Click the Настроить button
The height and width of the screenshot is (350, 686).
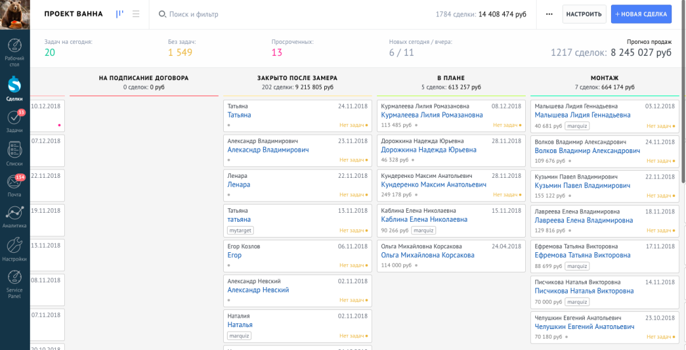(x=584, y=14)
